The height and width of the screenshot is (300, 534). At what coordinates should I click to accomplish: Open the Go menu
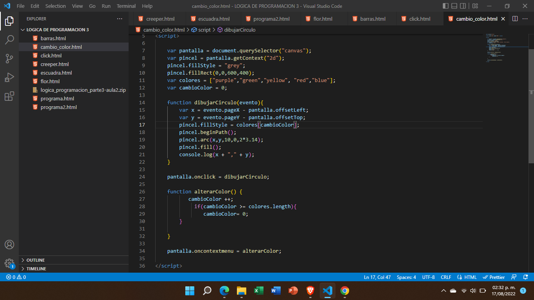[92, 6]
